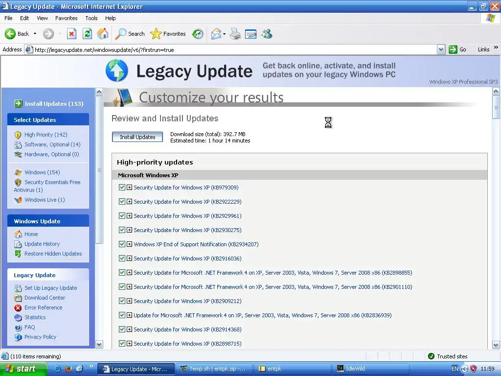The image size is (501, 376).
Task: Expand details for KB2922229 update
Action: (x=129, y=201)
